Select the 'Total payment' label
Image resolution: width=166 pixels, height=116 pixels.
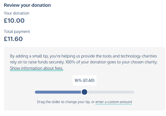pyautogui.click(x=17, y=32)
